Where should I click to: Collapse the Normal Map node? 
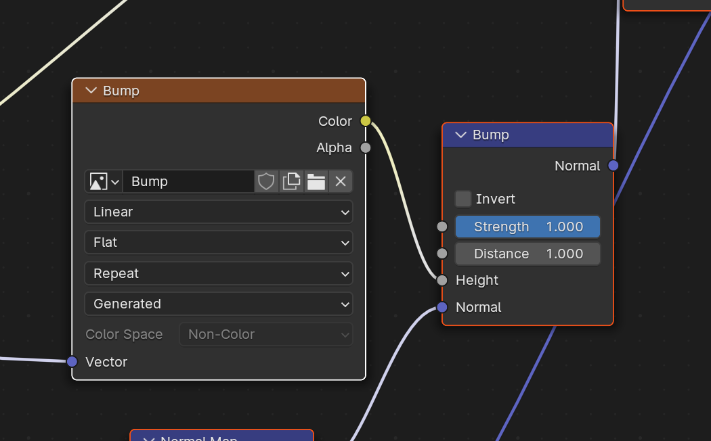coord(149,438)
